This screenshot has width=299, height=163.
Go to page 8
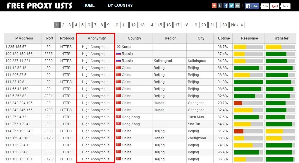point(102,25)
